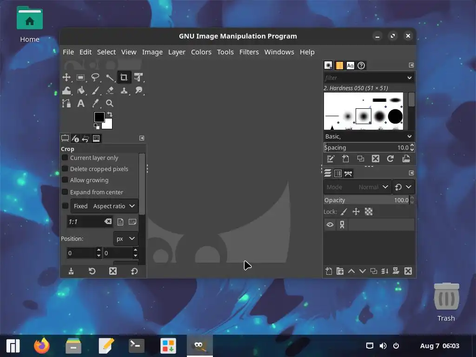Toggle the layer visibility eye icon
This screenshot has height=357, width=476.
(330, 225)
